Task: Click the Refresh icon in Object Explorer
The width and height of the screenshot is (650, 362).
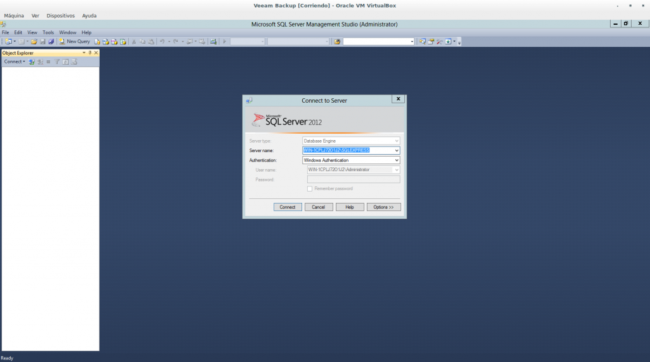Action: click(x=65, y=61)
